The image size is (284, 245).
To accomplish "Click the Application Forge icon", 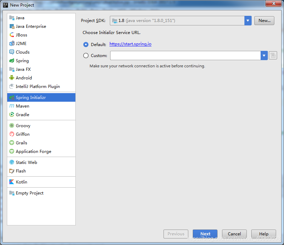I will click(x=12, y=151).
